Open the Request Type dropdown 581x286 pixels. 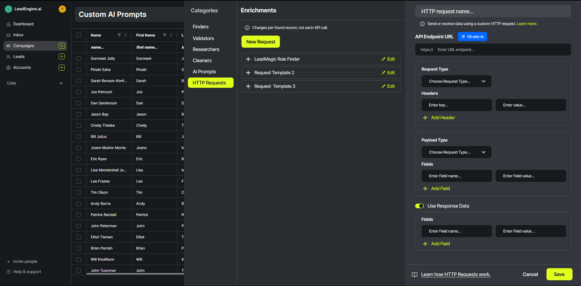[456, 81]
